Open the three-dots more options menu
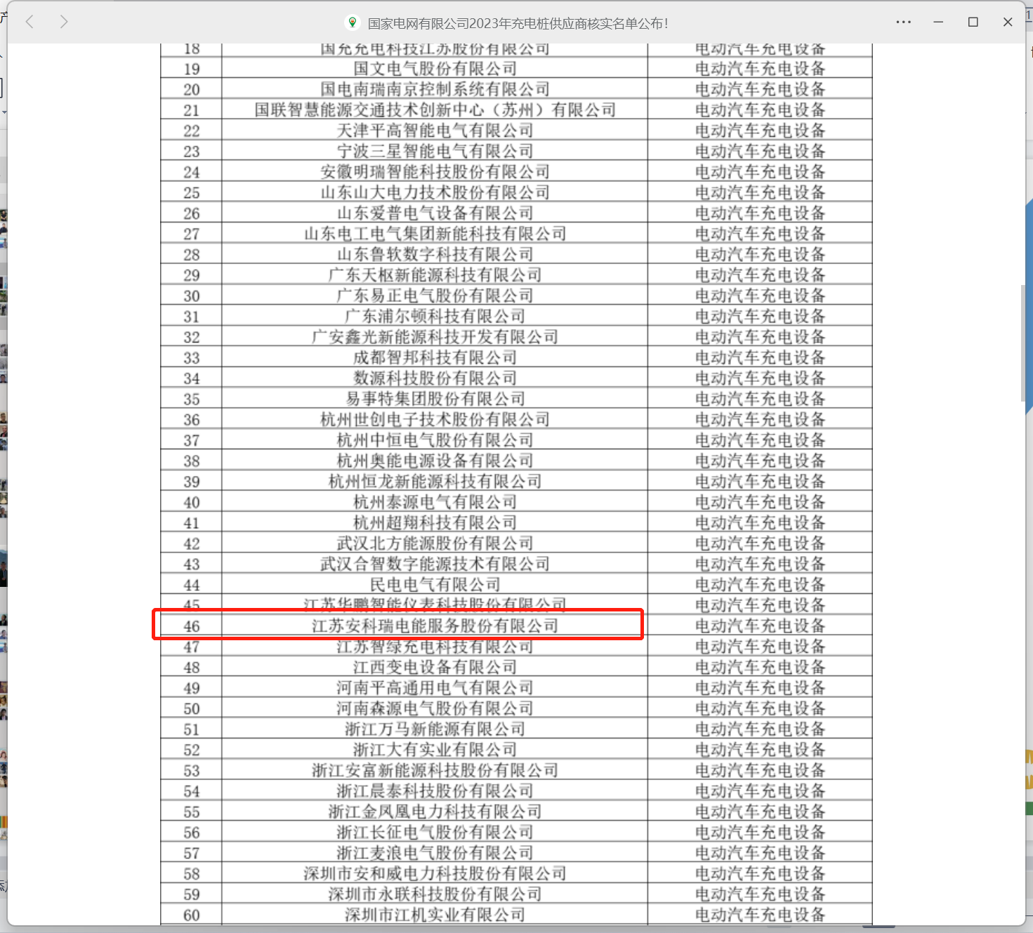The height and width of the screenshot is (933, 1033). [x=903, y=22]
